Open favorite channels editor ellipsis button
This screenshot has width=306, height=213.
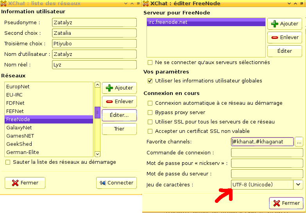pos(299,141)
